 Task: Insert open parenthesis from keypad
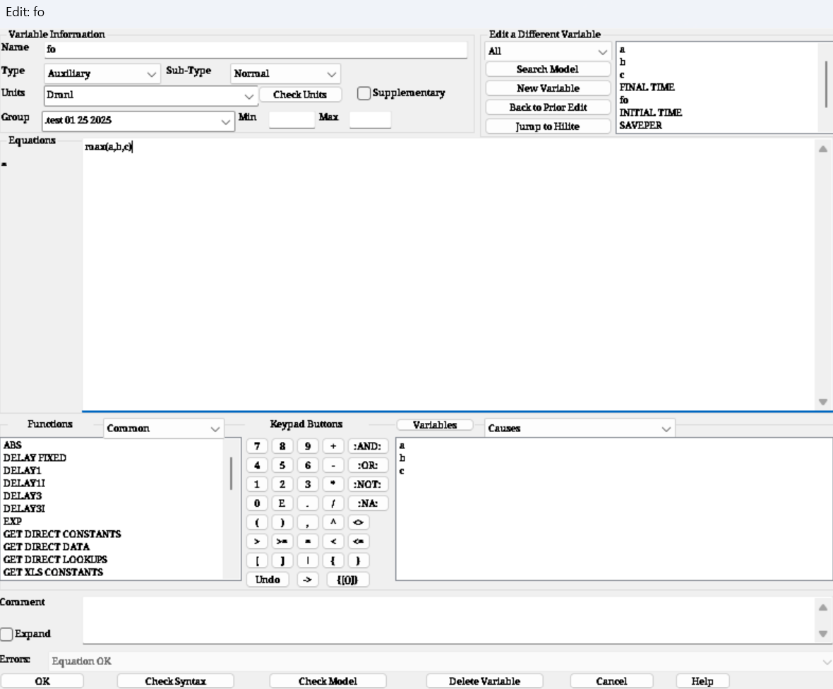(257, 522)
